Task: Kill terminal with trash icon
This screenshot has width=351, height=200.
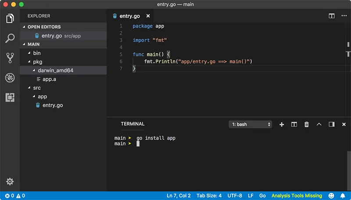Action: (306, 125)
